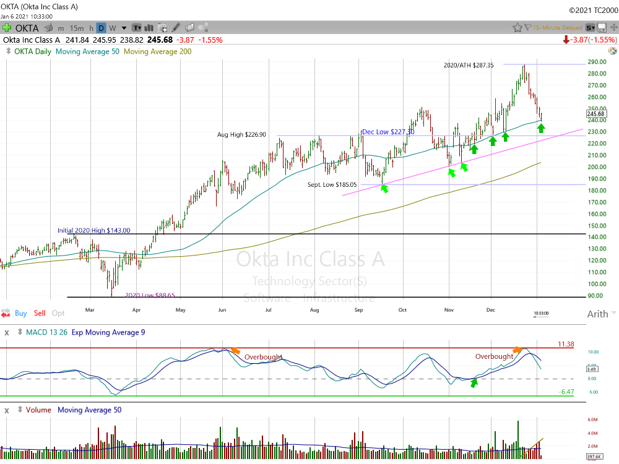Image resolution: width=619 pixels, height=464 pixels.
Task: Edit the Moving Average 200 label
Action: click(x=157, y=51)
